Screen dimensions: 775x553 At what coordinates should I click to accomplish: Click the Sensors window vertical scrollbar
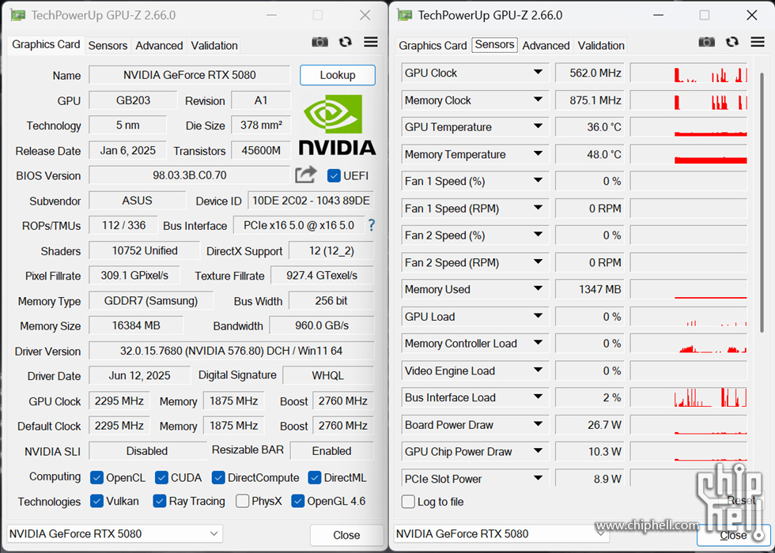(762, 202)
